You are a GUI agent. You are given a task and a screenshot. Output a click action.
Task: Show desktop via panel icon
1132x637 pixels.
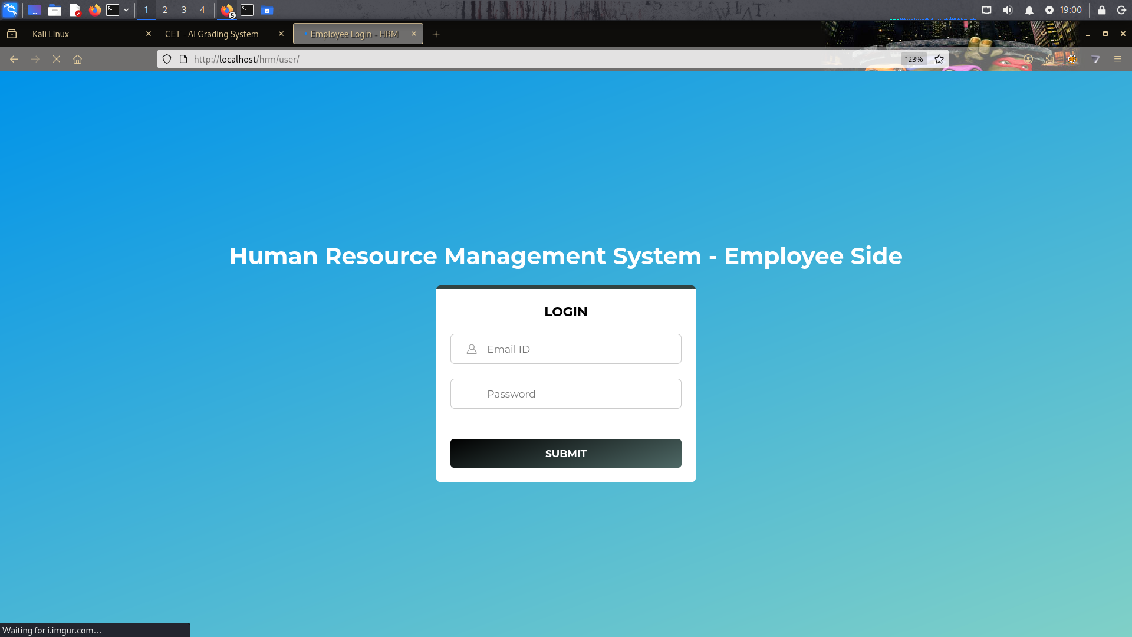pos(35,9)
